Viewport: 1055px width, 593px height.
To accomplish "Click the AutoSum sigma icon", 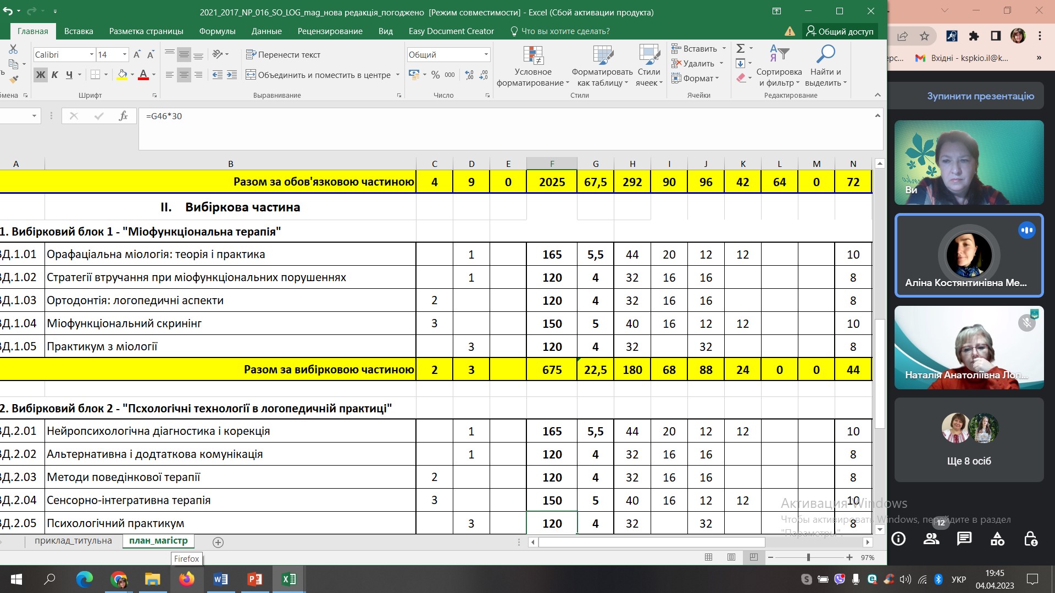I will tap(741, 48).
